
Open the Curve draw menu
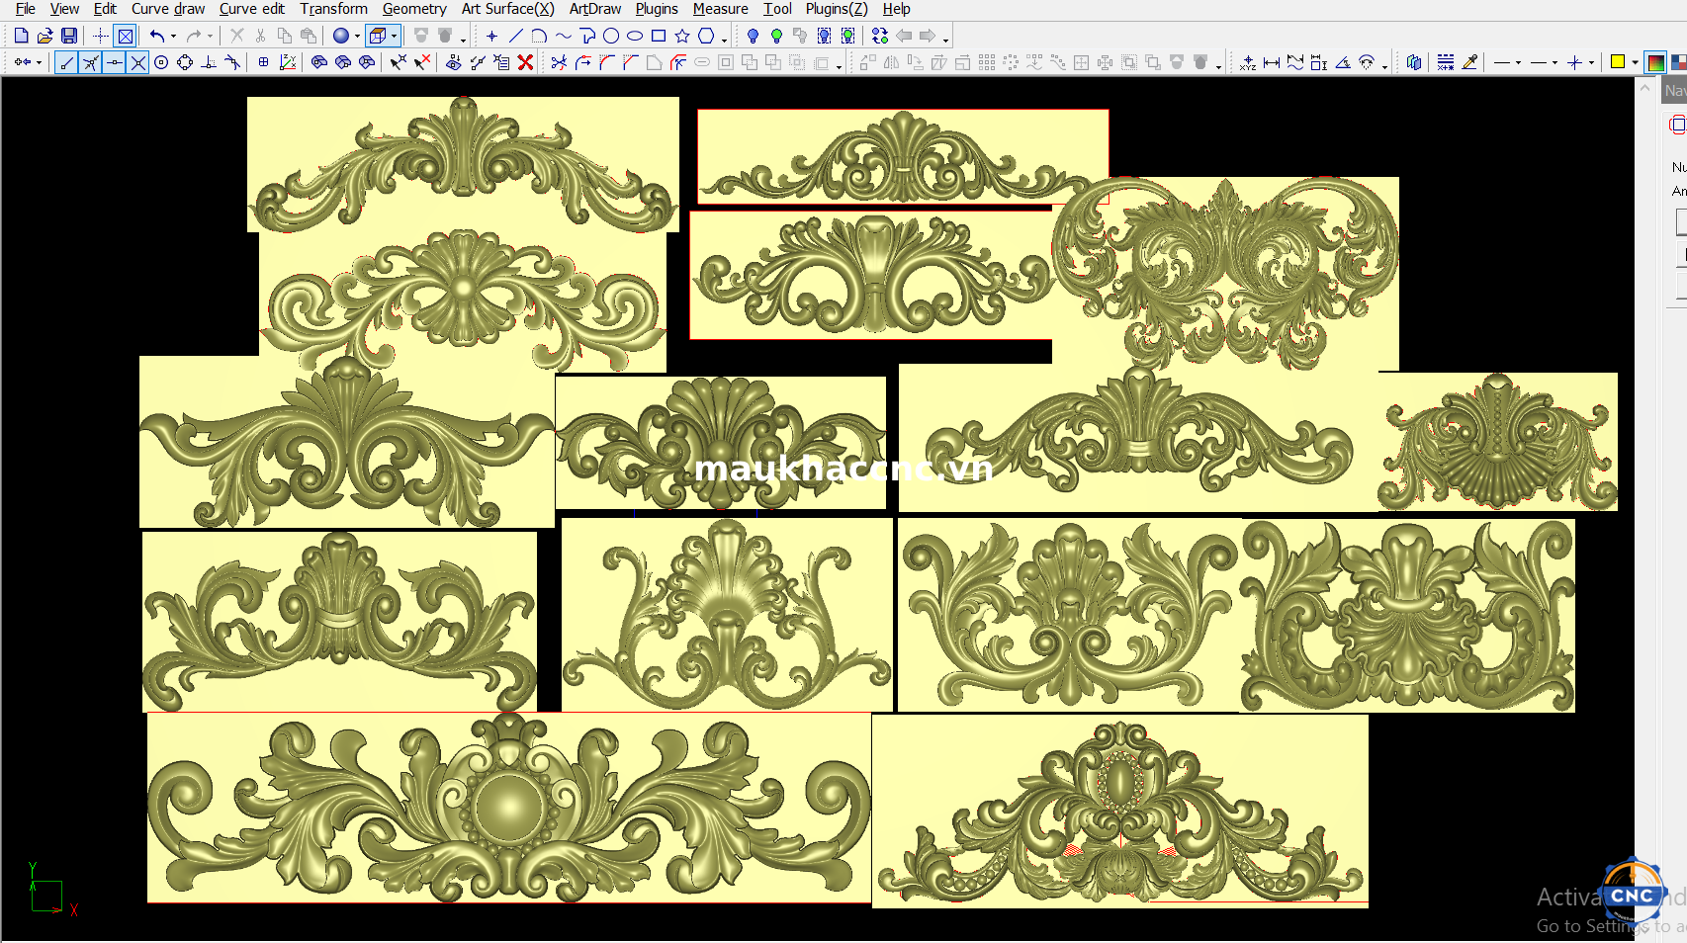click(x=168, y=9)
